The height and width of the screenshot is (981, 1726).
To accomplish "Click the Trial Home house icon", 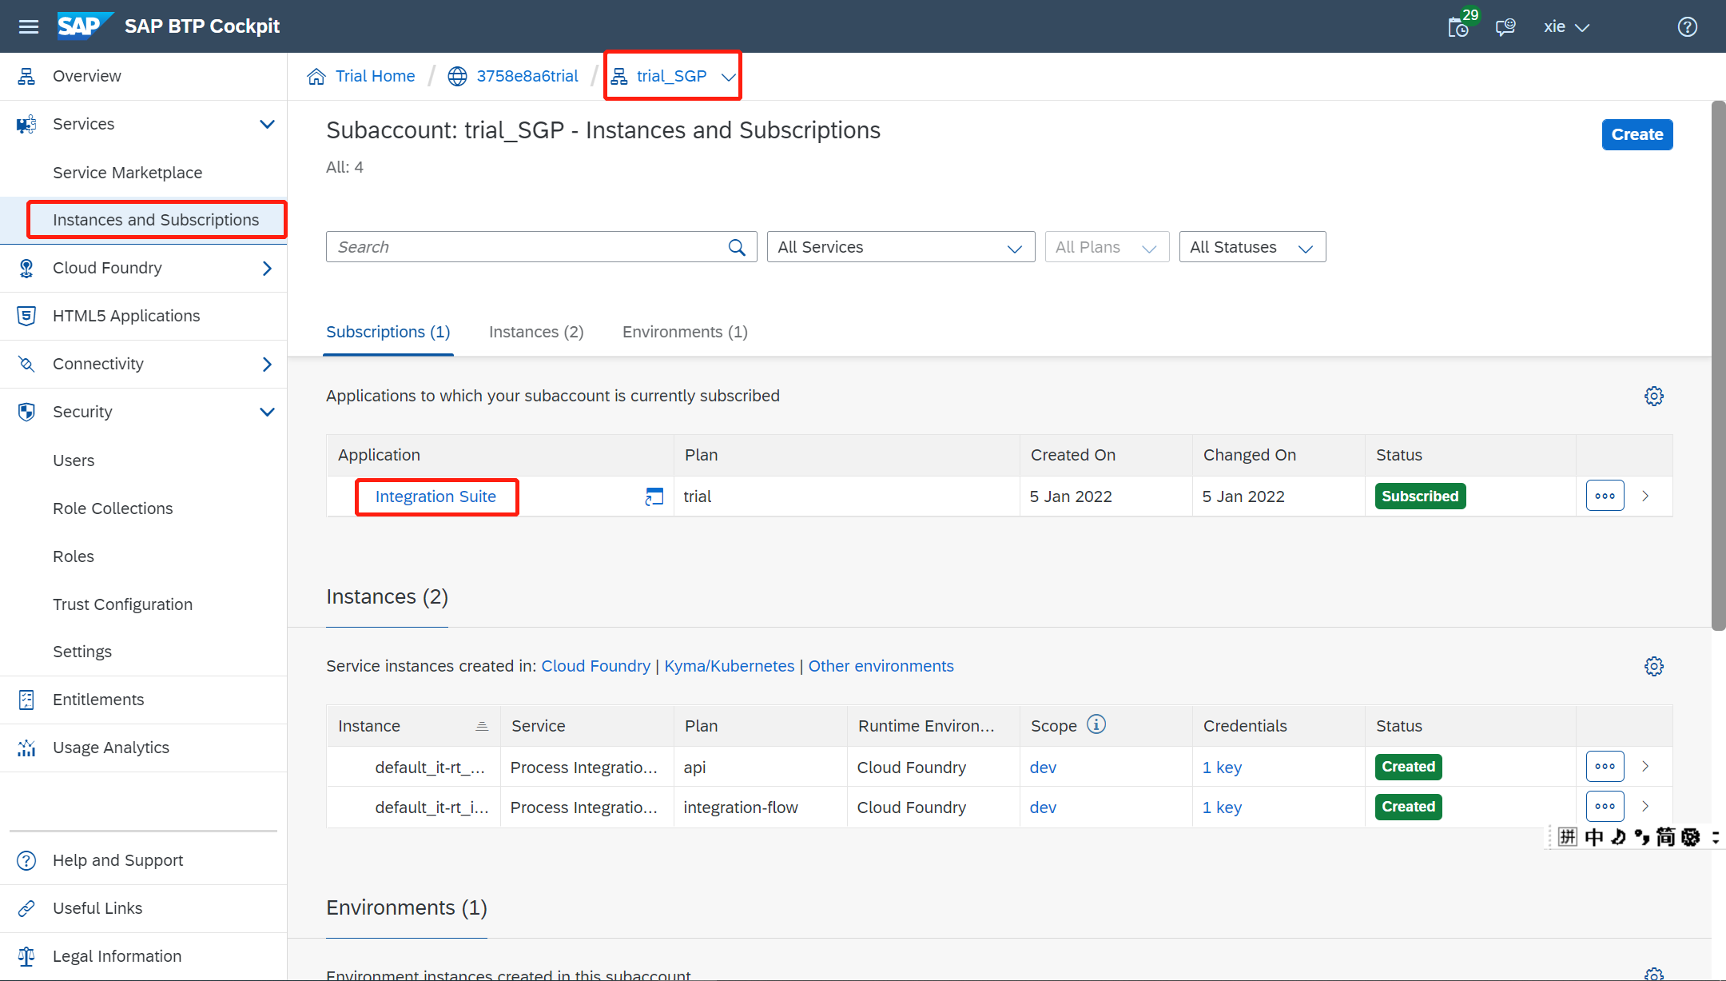I will (x=316, y=76).
